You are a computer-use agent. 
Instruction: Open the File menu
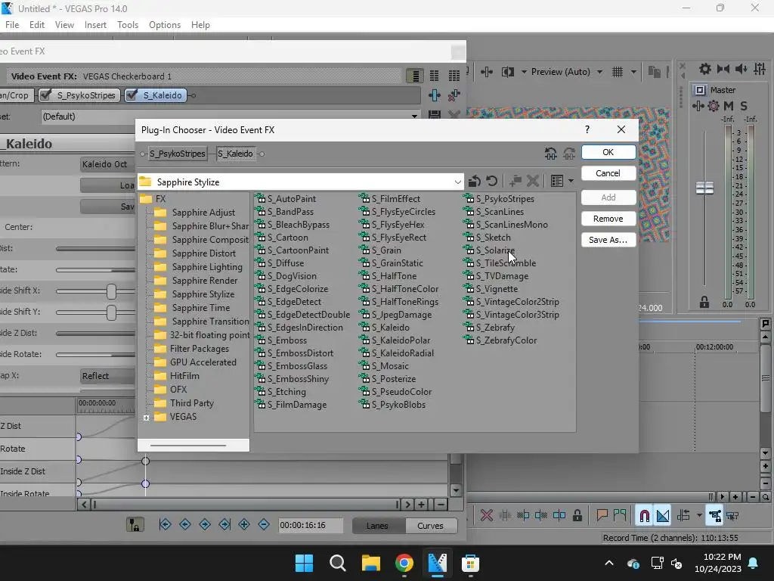[x=12, y=25]
